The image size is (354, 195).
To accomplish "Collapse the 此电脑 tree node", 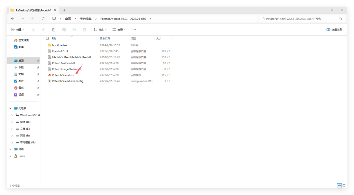I will [x=10, y=108].
